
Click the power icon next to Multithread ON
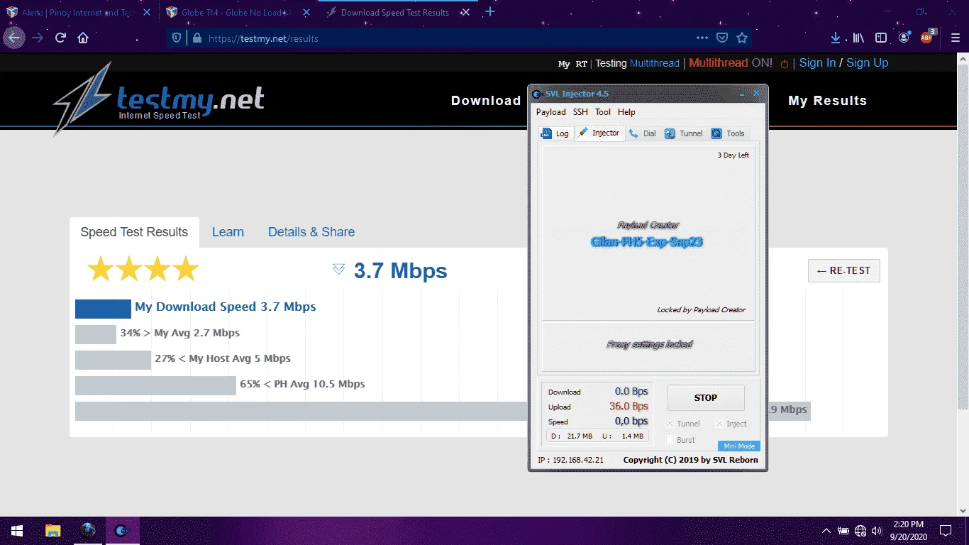pos(785,63)
